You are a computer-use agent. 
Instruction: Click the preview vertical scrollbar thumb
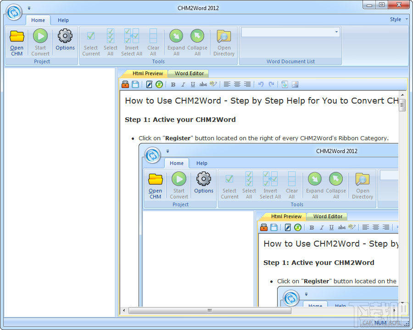point(402,105)
